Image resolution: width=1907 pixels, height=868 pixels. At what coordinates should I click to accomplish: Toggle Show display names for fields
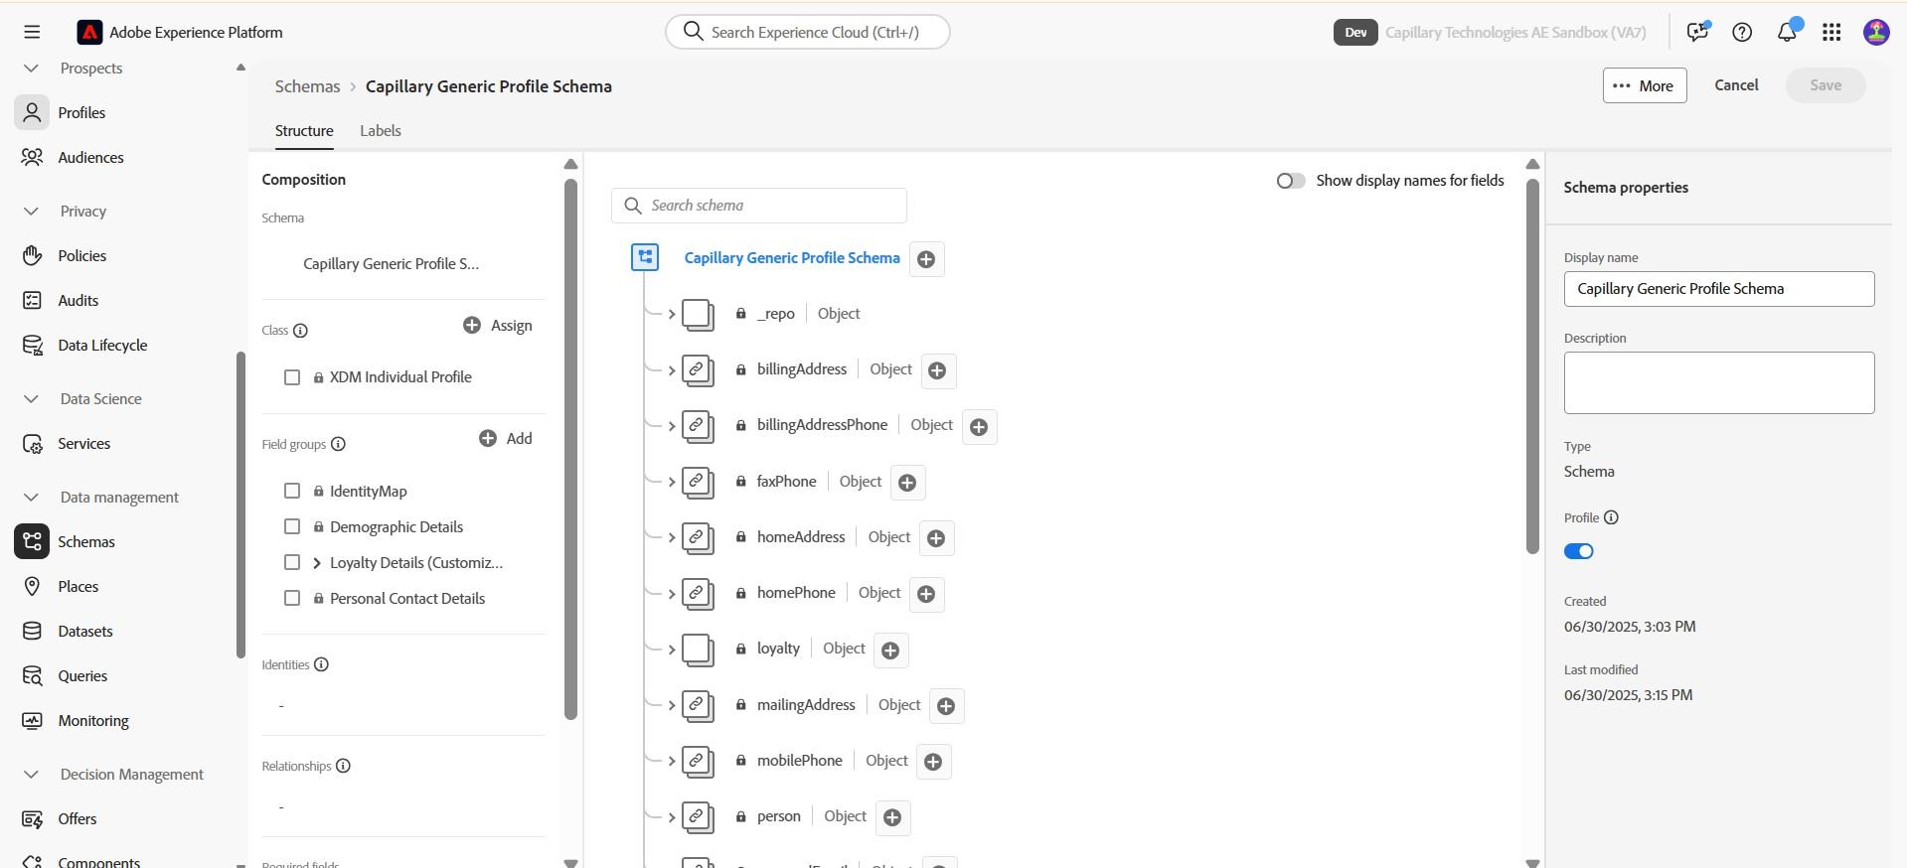(1291, 181)
